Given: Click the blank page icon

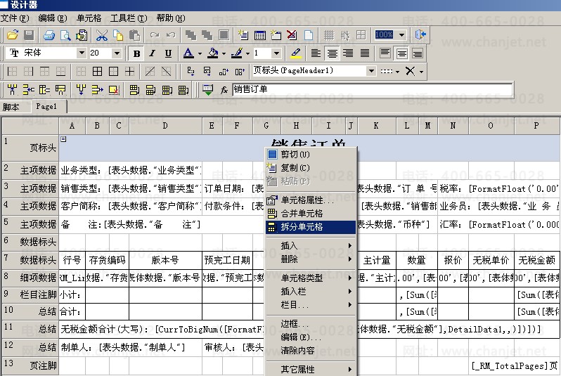Looking at the screenshot, I should [x=309, y=34].
